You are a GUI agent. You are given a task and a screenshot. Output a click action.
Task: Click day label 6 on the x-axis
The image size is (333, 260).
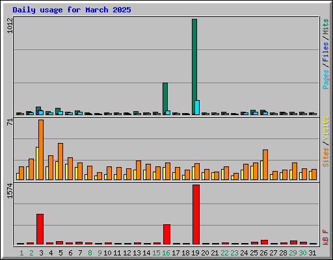[70, 253]
